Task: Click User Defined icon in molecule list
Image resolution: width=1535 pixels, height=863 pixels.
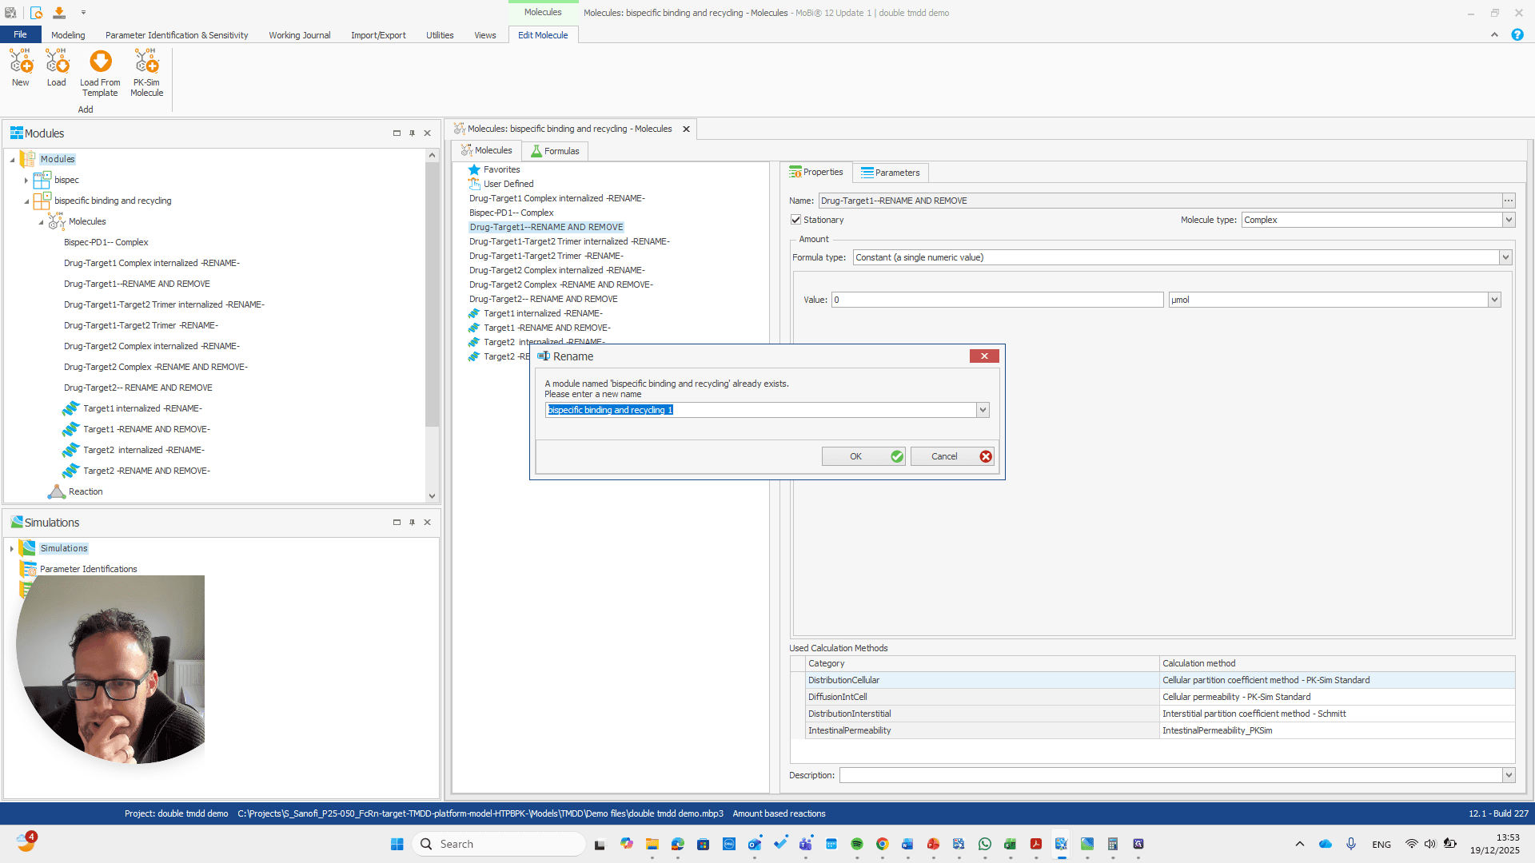Action: pos(474,184)
